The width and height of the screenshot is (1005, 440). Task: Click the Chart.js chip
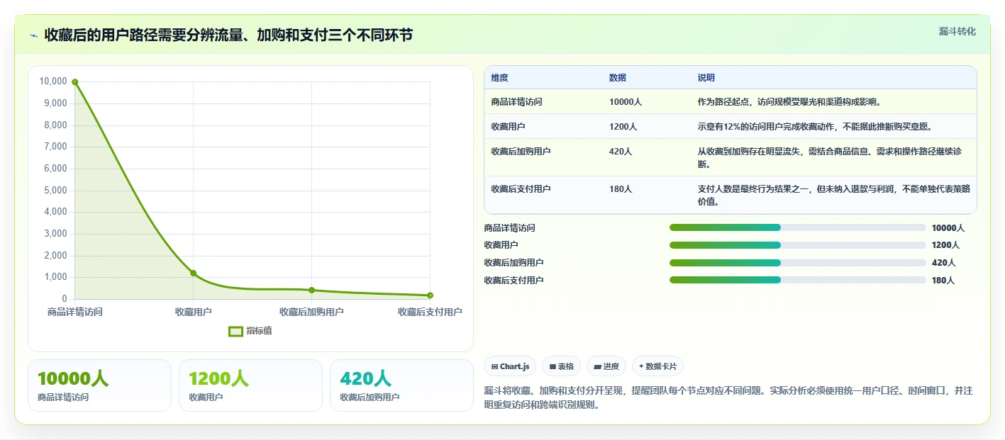[x=510, y=366]
